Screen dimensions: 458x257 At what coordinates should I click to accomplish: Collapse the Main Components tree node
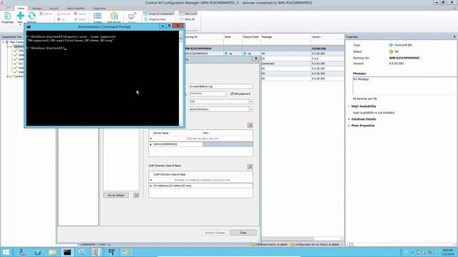pyautogui.click(x=3, y=42)
